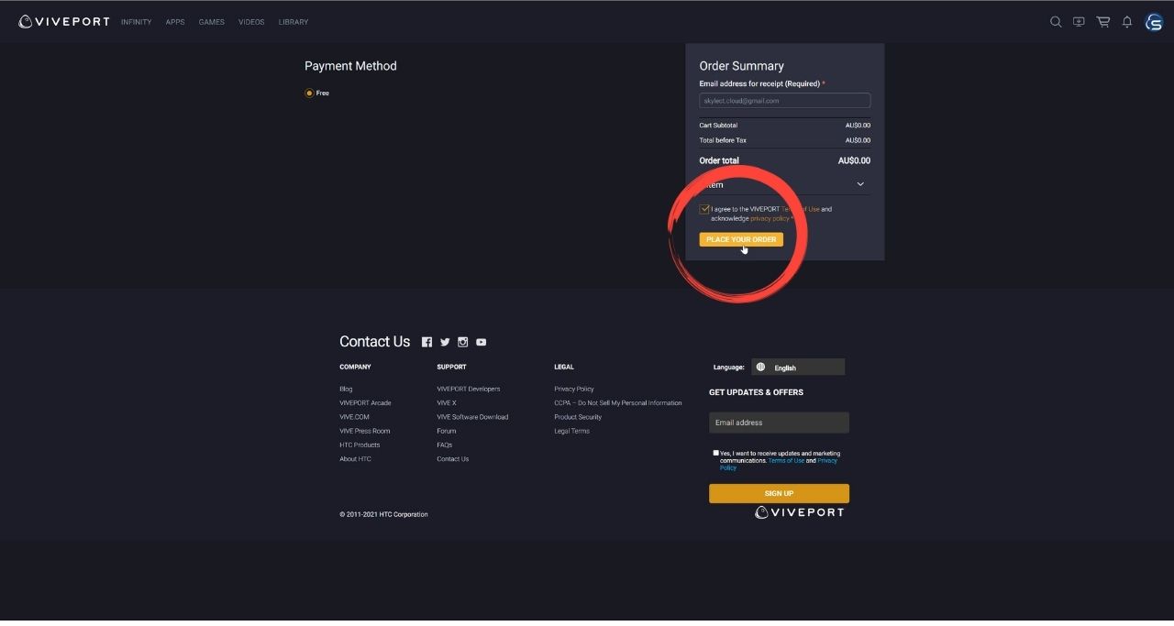Open the YouTube social icon

click(482, 342)
